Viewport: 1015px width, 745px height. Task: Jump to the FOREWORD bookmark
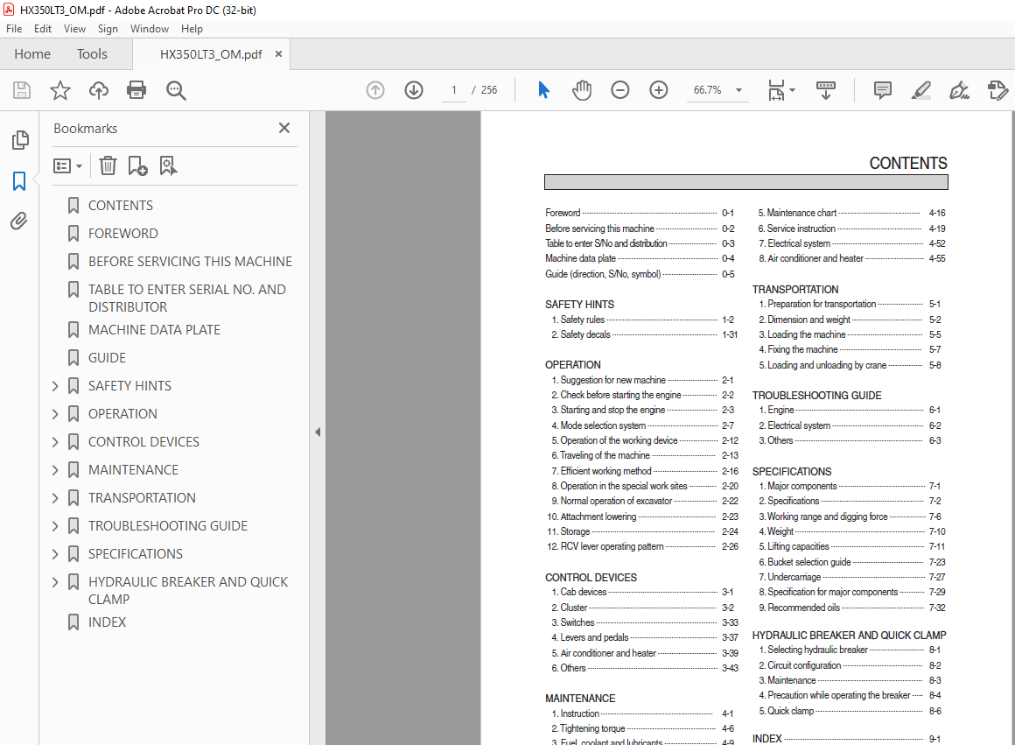[123, 233]
